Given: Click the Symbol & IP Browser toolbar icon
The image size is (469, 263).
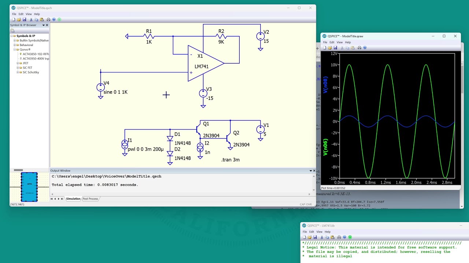Looking at the screenshot, I should click(12, 31).
